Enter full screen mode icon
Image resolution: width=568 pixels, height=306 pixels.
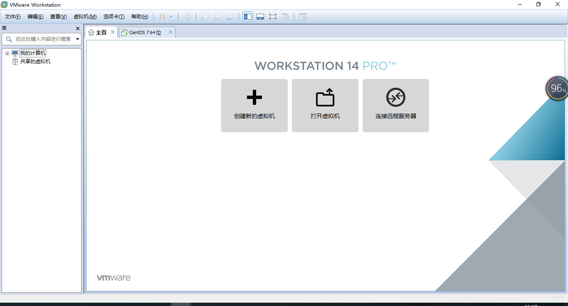pyautogui.click(x=273, y=17)
